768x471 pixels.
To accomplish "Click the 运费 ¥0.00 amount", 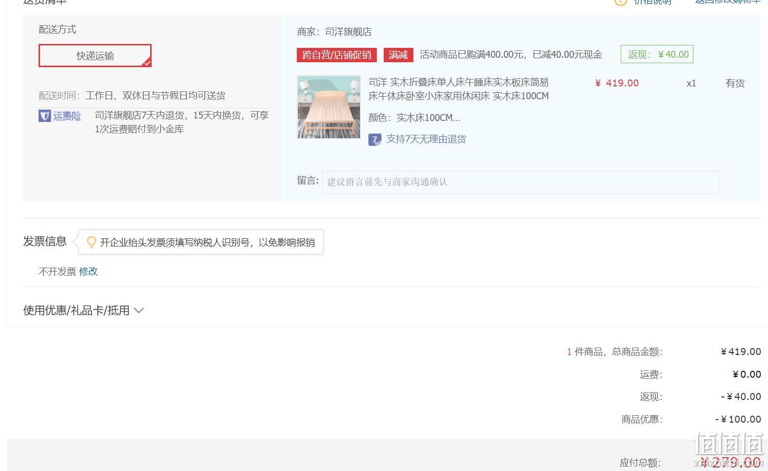I will tap(747, 374).
